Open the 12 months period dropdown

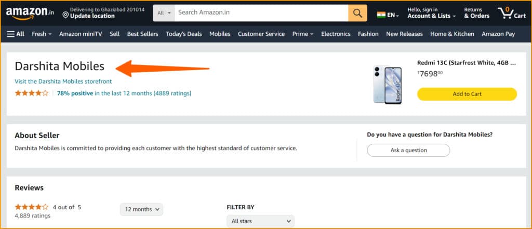pos(141,209)
